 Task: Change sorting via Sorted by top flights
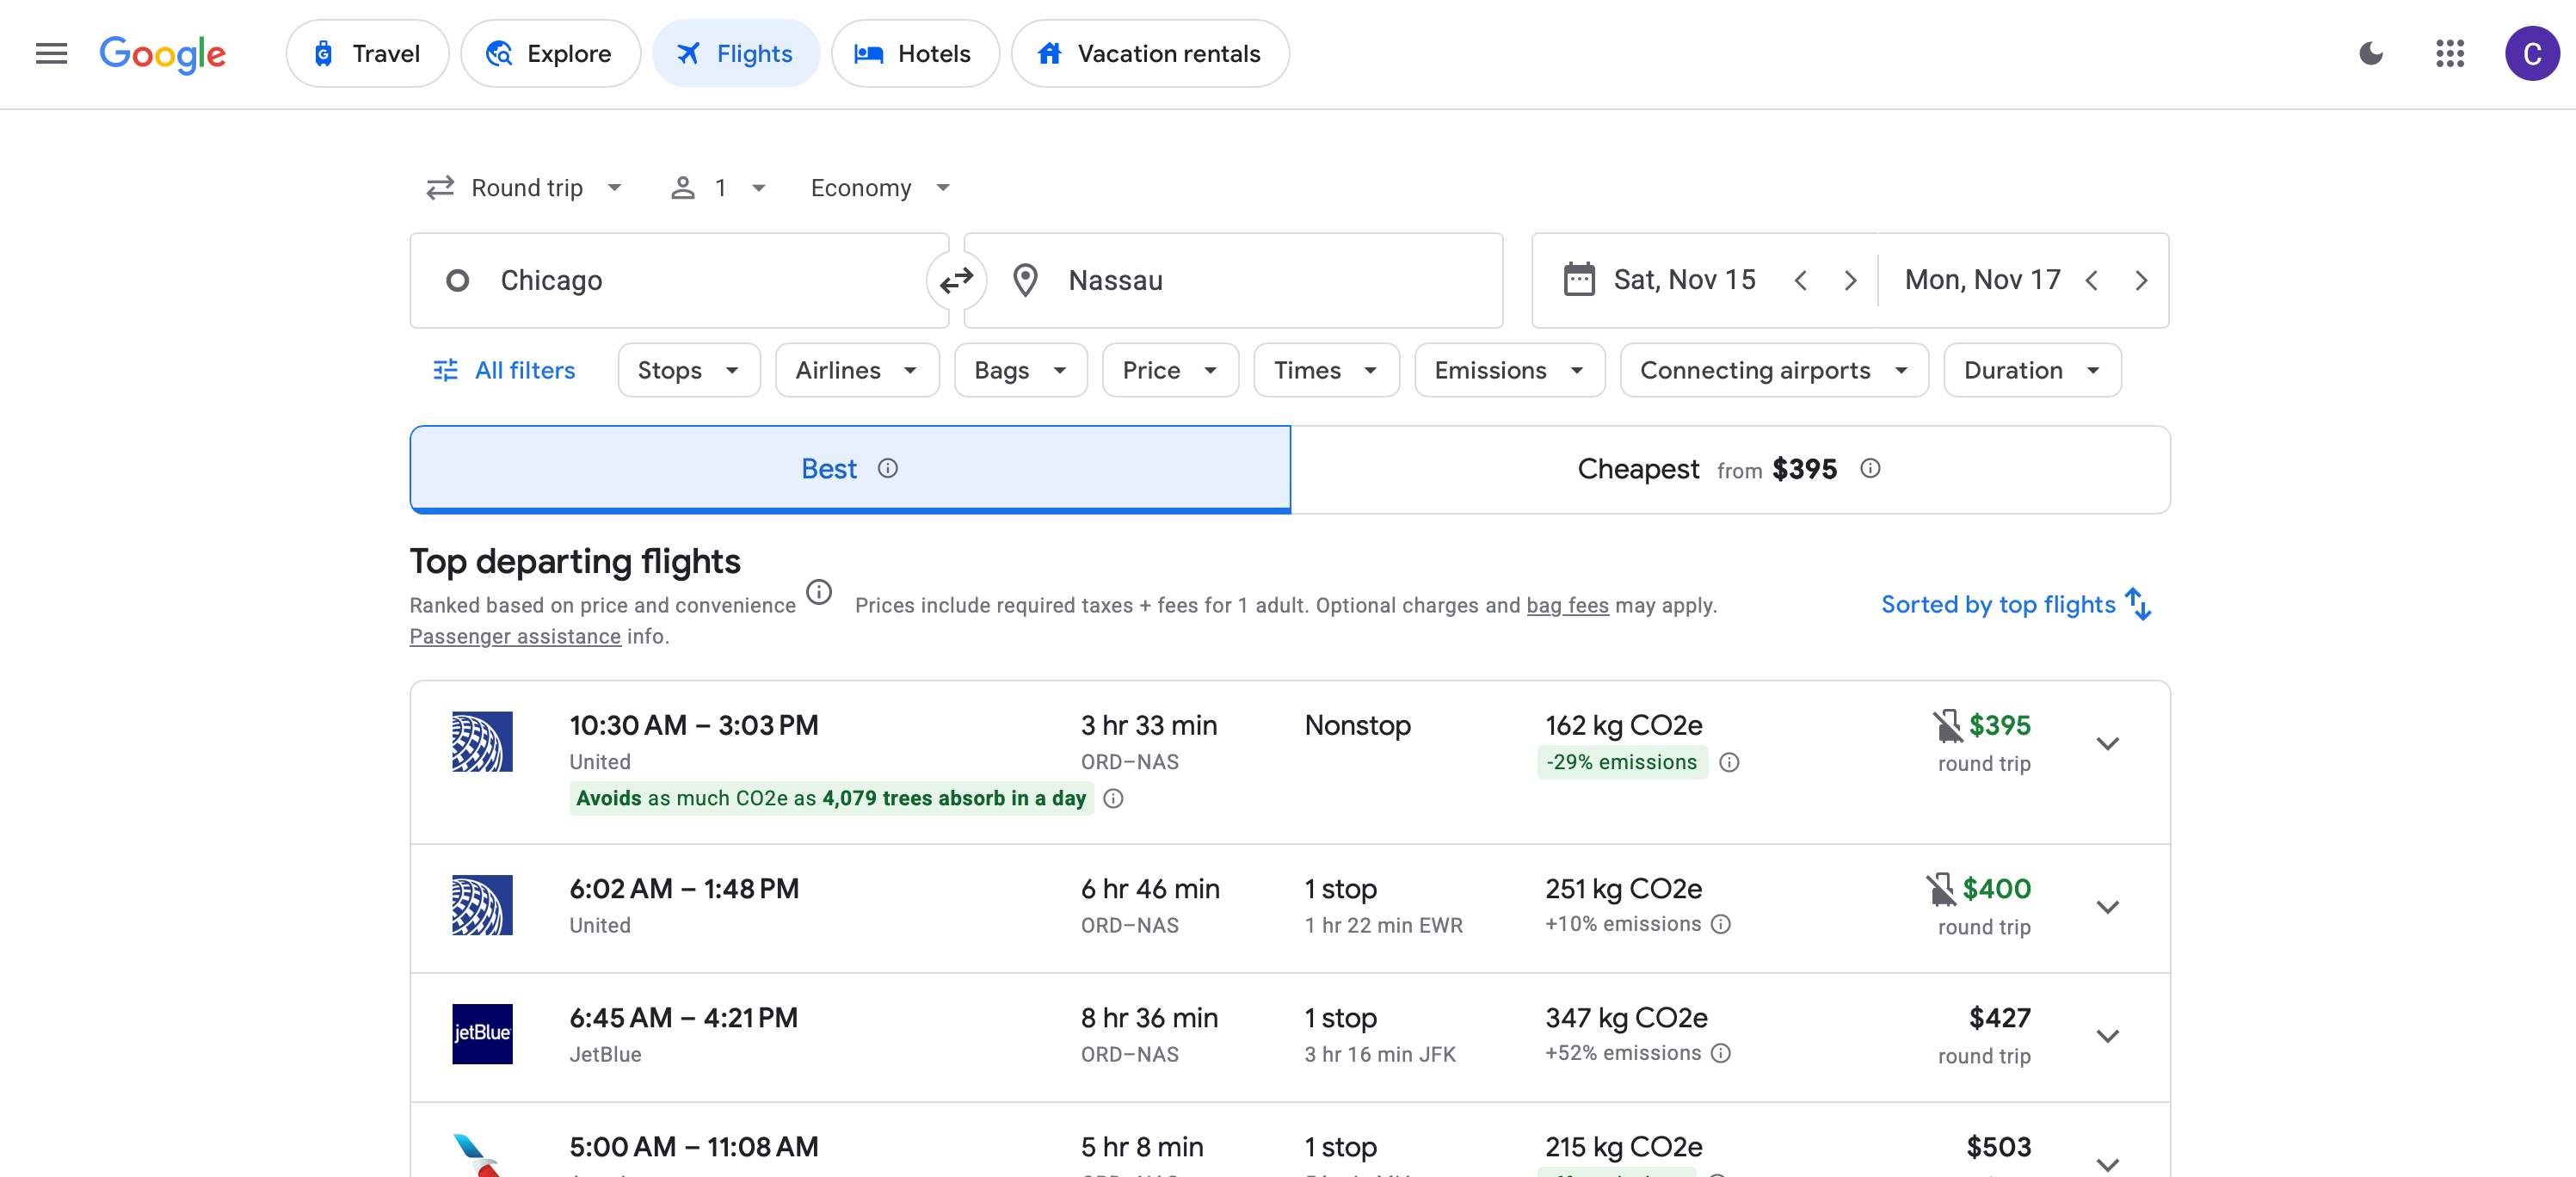(2017, 605)
